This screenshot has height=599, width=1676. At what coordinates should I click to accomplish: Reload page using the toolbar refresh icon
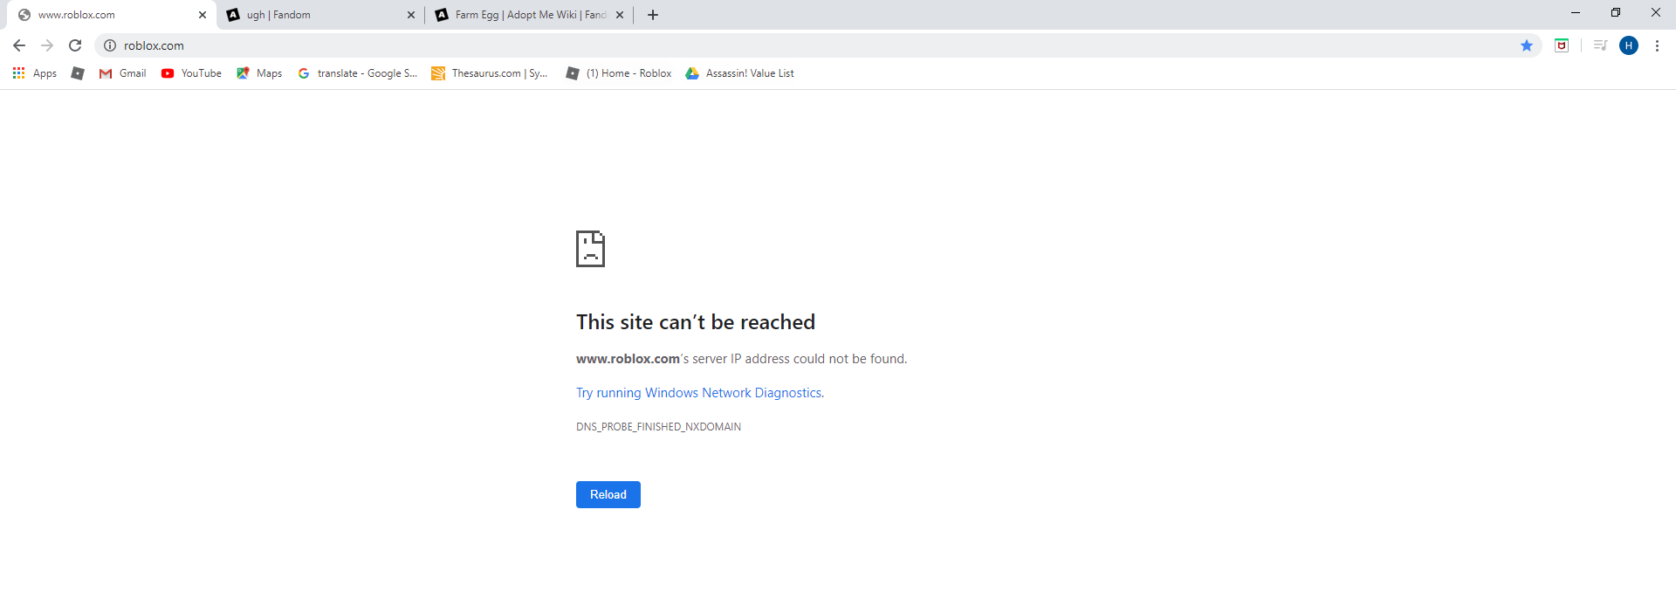click(x=75, y=45)
